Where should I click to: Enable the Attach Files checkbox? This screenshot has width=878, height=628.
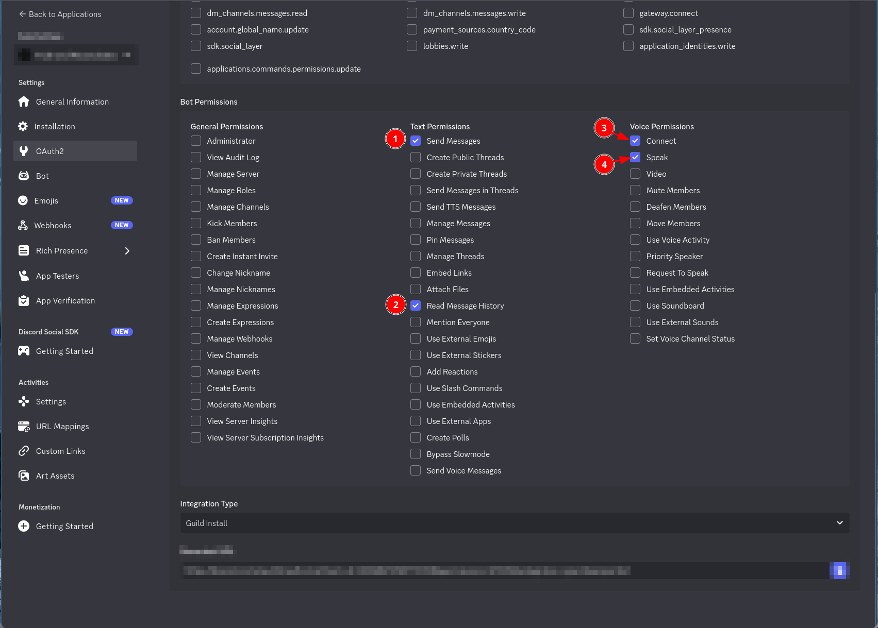(x=416, y=289)
